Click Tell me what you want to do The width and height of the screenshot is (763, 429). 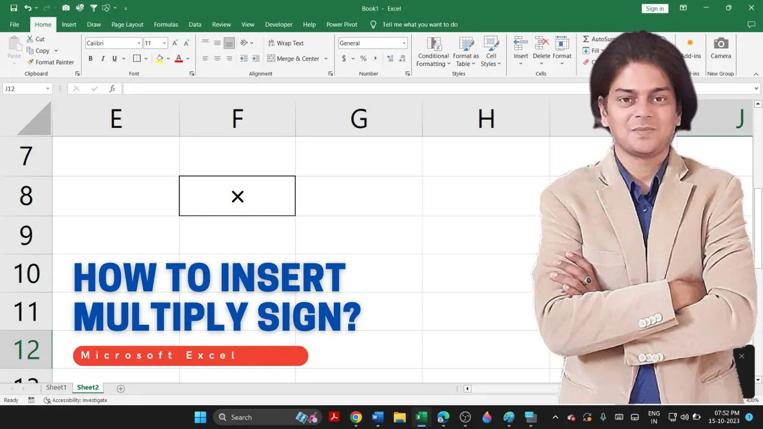[414, 24]
